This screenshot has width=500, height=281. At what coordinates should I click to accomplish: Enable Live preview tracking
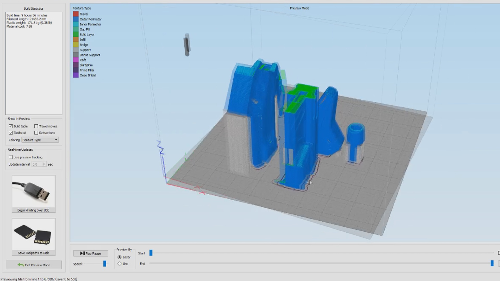tap(11, 157)
